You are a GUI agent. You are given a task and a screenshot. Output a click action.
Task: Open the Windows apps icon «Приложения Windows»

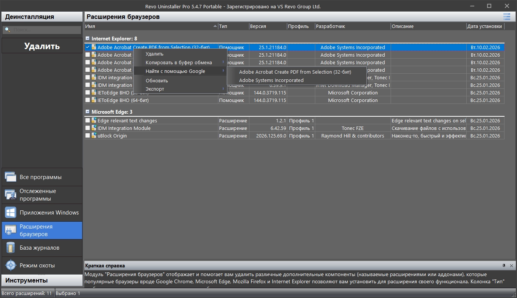click(x=10, y=212)
